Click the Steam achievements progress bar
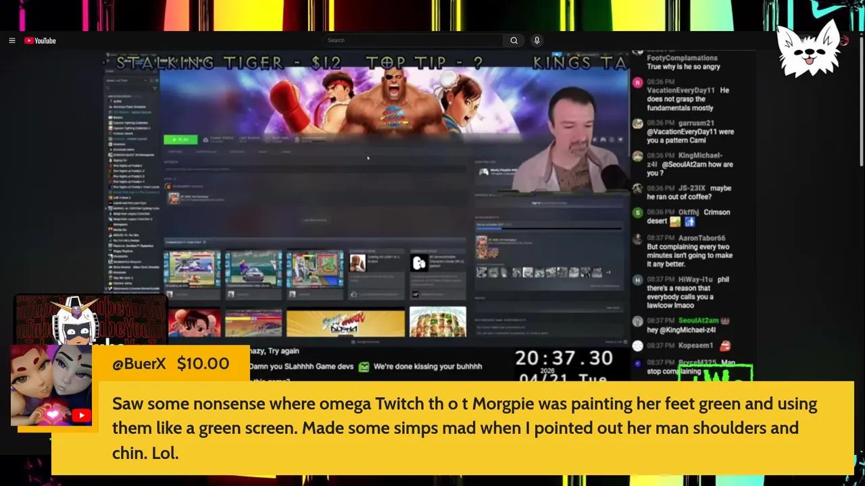 [548, 228]
